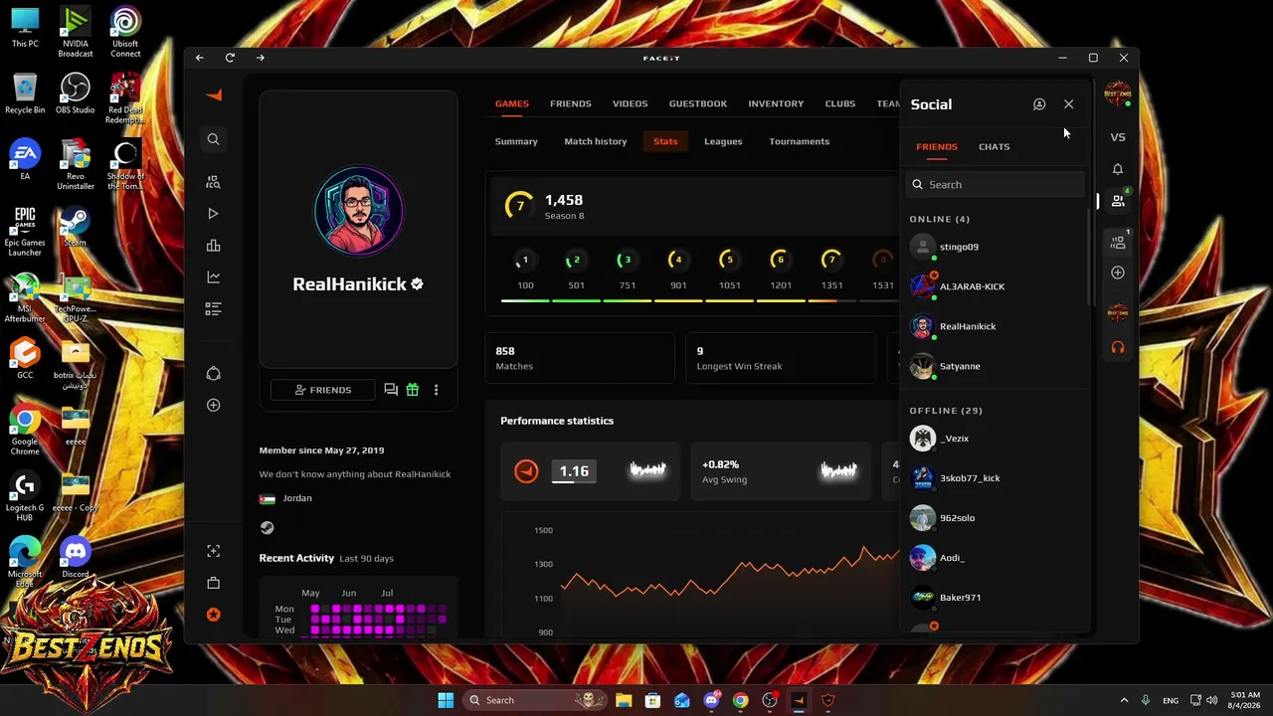Viewport: 1273px width, 716px height.
Task: Select offline friend Baker971
Action: click(996, 598)
